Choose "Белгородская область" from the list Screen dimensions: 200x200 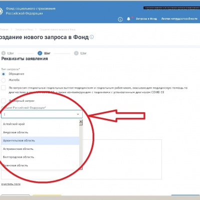pos(40,157)
